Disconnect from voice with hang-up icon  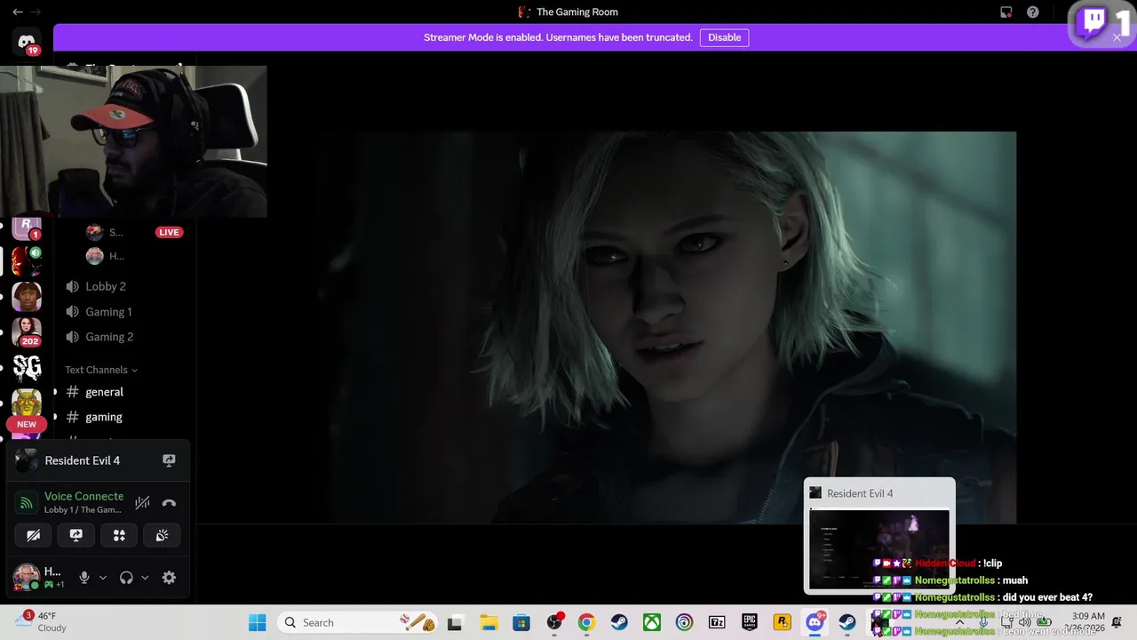169,503
